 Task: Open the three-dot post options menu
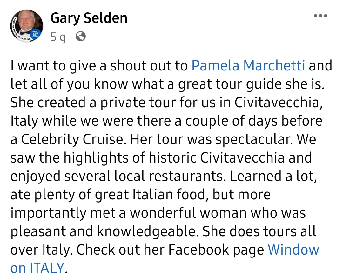[320, 16]
